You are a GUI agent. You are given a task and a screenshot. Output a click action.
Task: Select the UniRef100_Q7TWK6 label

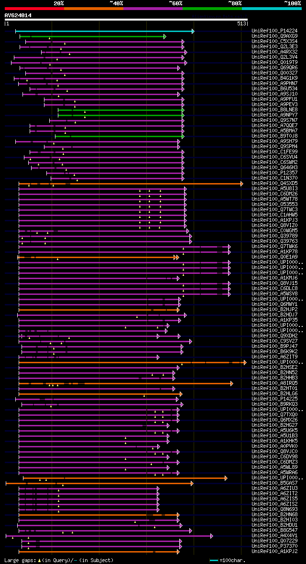(274, 246)
